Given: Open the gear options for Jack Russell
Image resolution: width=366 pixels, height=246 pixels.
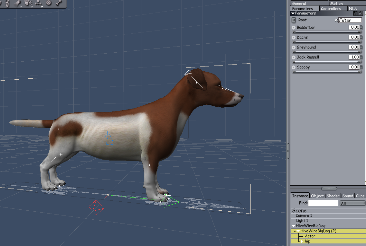Looking at the screenshot, I should click(293, 57).
